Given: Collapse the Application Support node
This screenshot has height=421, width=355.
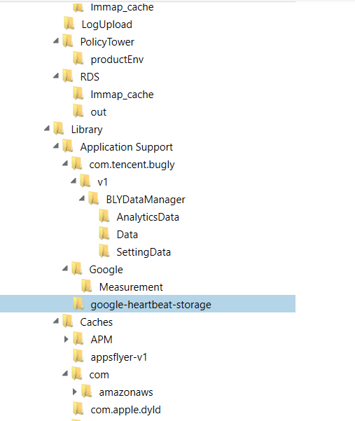Looking at the screenshot, I should click(56, 146).
